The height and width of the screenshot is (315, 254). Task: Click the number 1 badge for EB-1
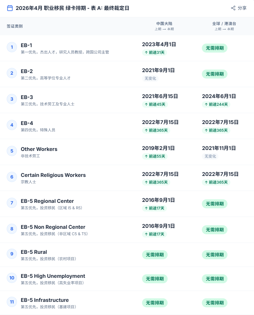(x=12, y=47)
